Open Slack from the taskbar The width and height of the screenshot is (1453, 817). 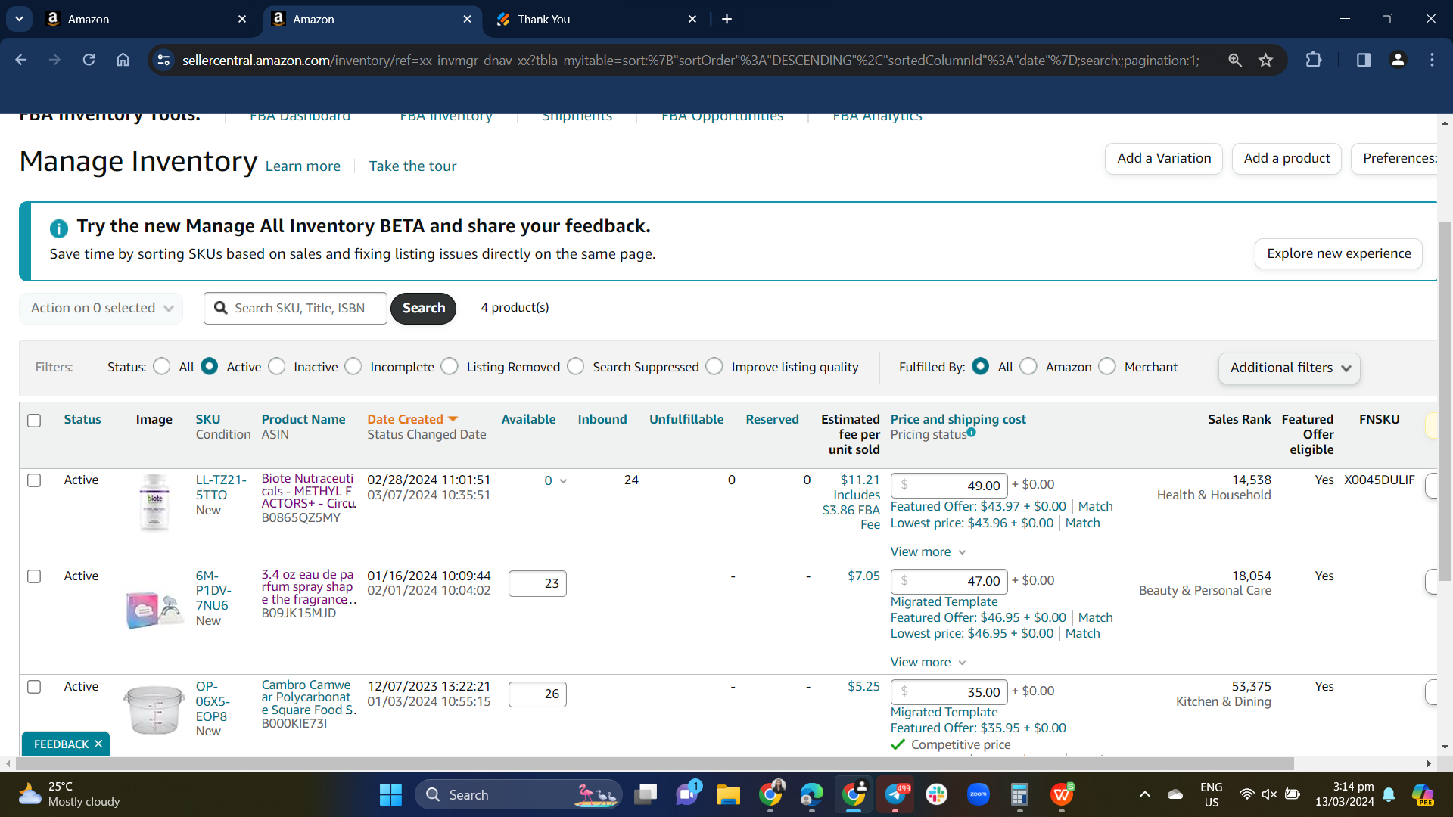(x=937, y=794)
